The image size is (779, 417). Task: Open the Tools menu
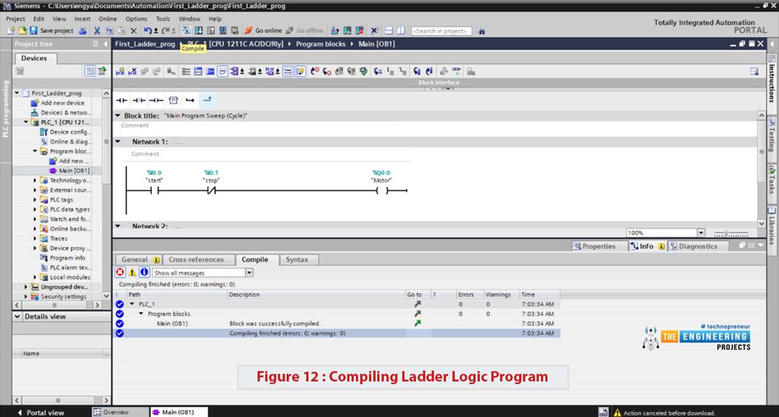(163, 19)
